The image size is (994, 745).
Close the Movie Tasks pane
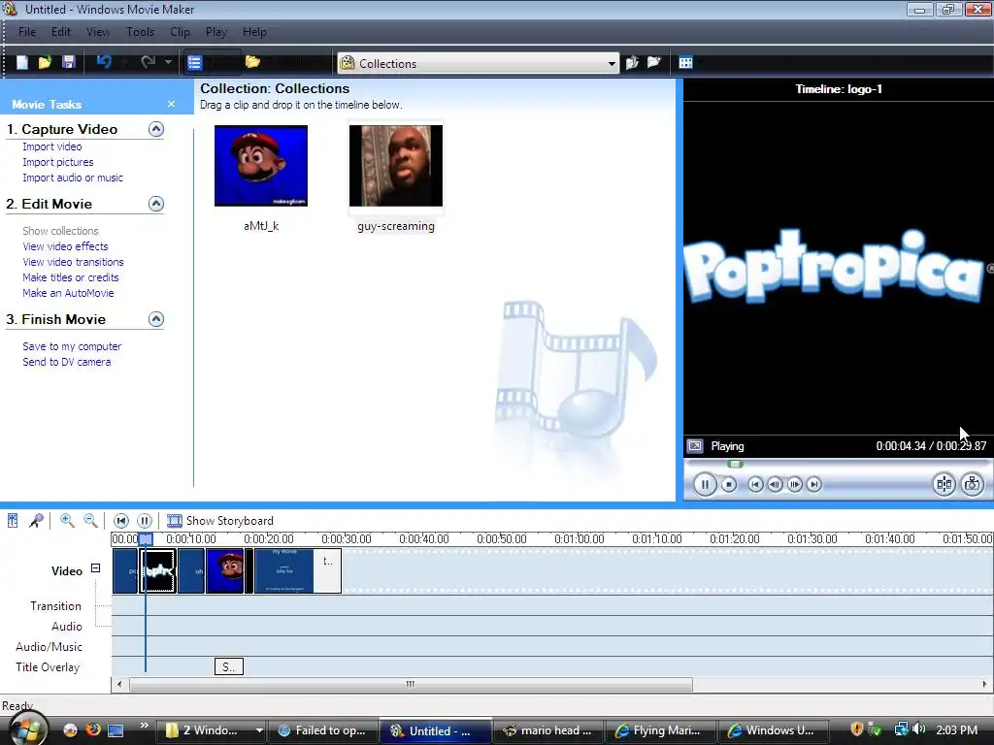171,104
